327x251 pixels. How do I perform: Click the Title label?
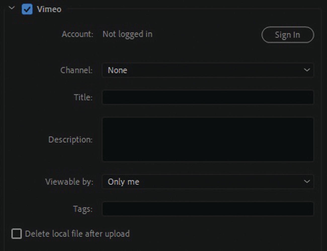[83, 97]
